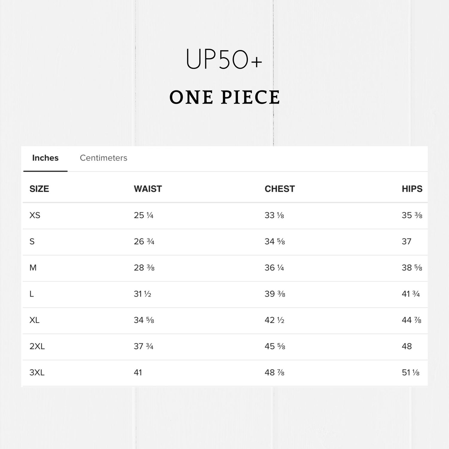Click the CHEST column header
The image size is (449, 449).
click(x=280, y=189)
